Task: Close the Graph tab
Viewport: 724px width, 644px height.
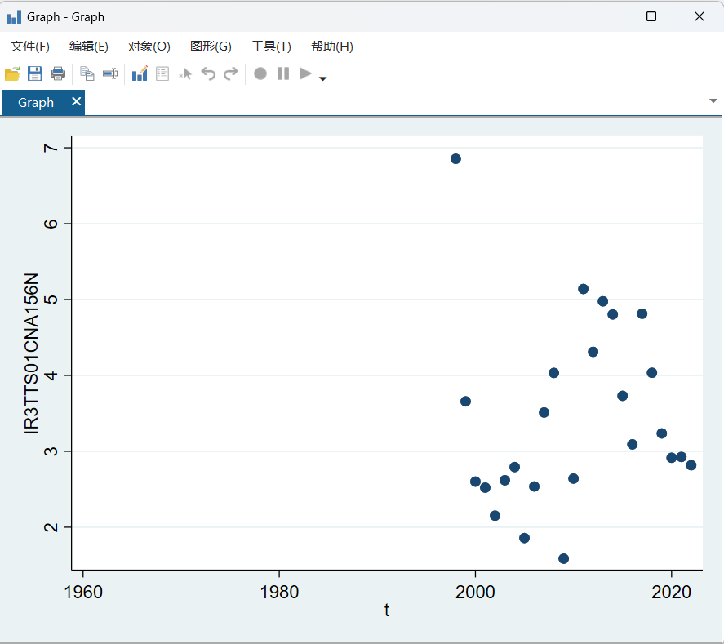Action: coord(76,101)
